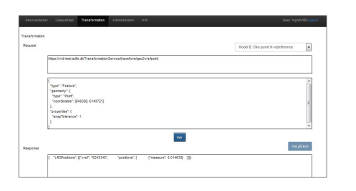Click the request scrollbar down arrow
This screenshot has height=191, width=356.
click(x=308, y=126)
